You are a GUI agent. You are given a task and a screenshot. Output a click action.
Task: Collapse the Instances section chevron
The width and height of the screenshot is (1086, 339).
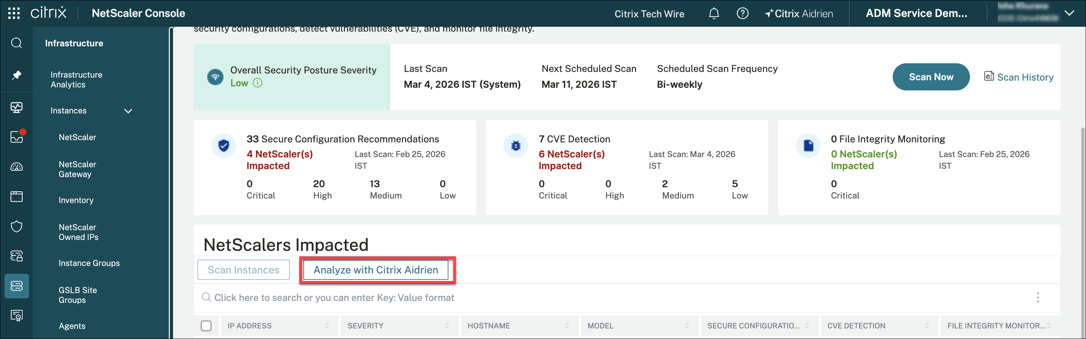128,111
